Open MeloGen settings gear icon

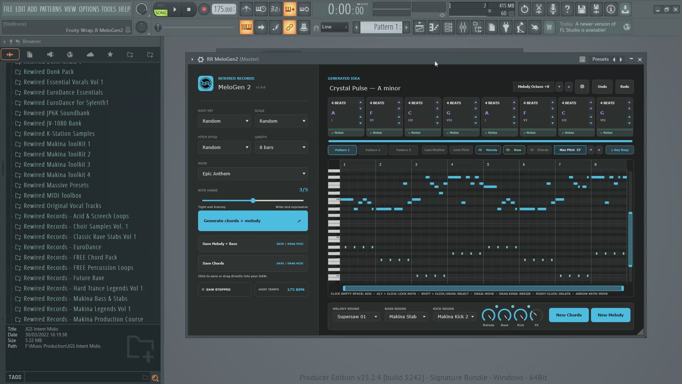(582, 86)
